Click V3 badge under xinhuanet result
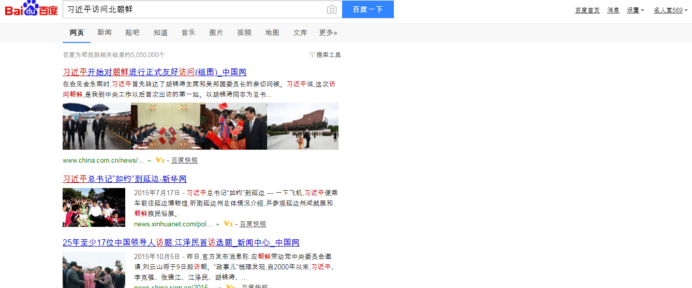The image size is (692, 288). point(228,224)
